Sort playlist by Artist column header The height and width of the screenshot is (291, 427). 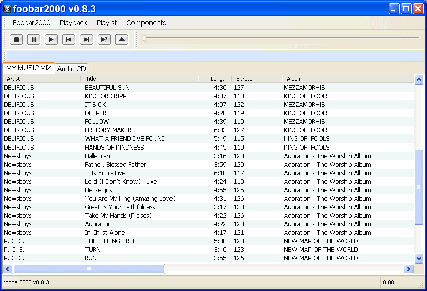(x=42, y=79)
